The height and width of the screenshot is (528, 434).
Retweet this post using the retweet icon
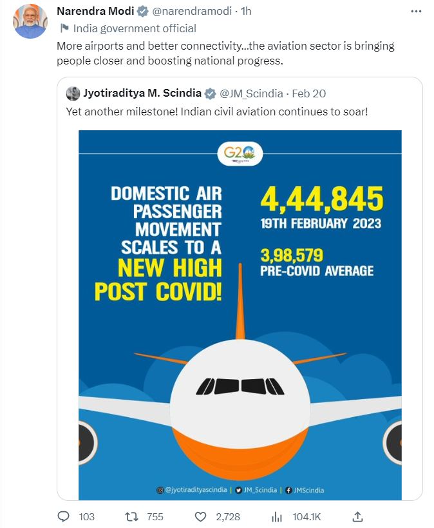132,516
